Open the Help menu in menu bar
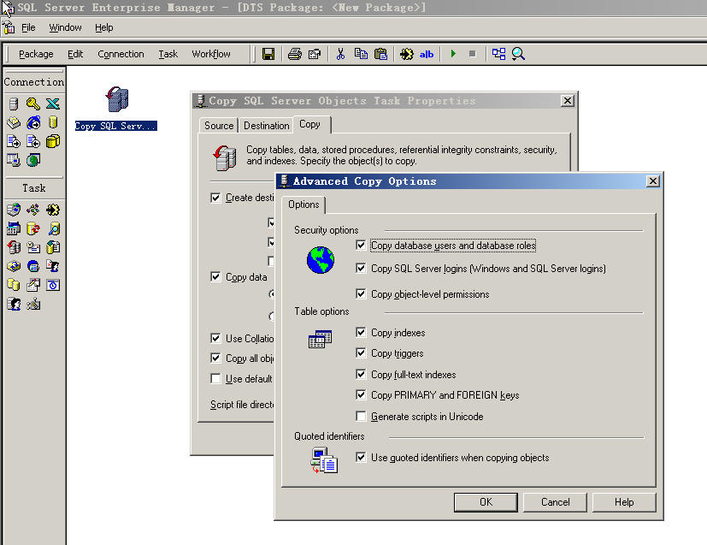707x545 pixels. tap(103, 27)
